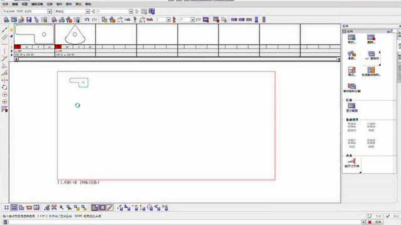Select the circle tool in left toolbar
Viewport: 401px width, 225px height.
coord(5,87)
